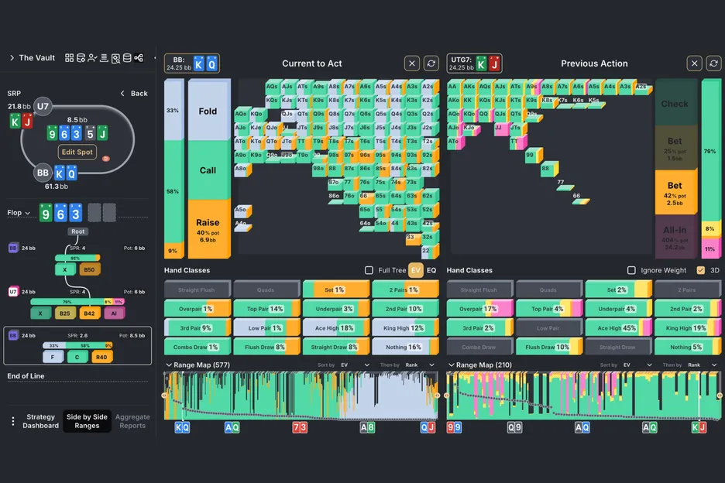Viewport: 725px width, 483px height.
Task: Open the document search icon in toolbar
Action: click(115, 58)
